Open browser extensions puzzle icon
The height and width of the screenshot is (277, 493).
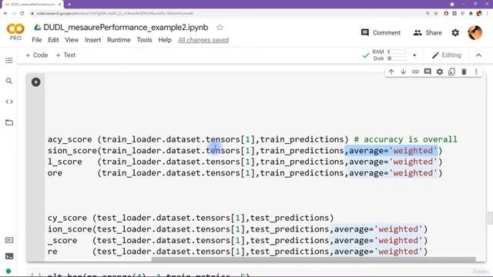pos(471,14)
